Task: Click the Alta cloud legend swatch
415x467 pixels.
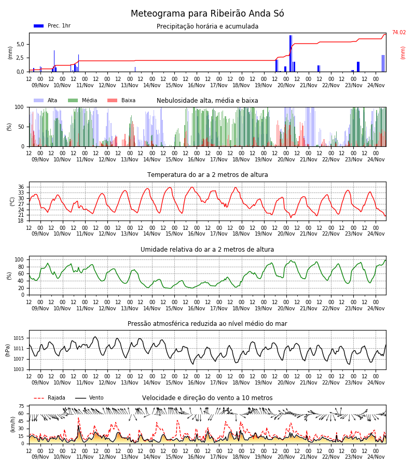Action: pyautogui.click(x=39, y=100)
